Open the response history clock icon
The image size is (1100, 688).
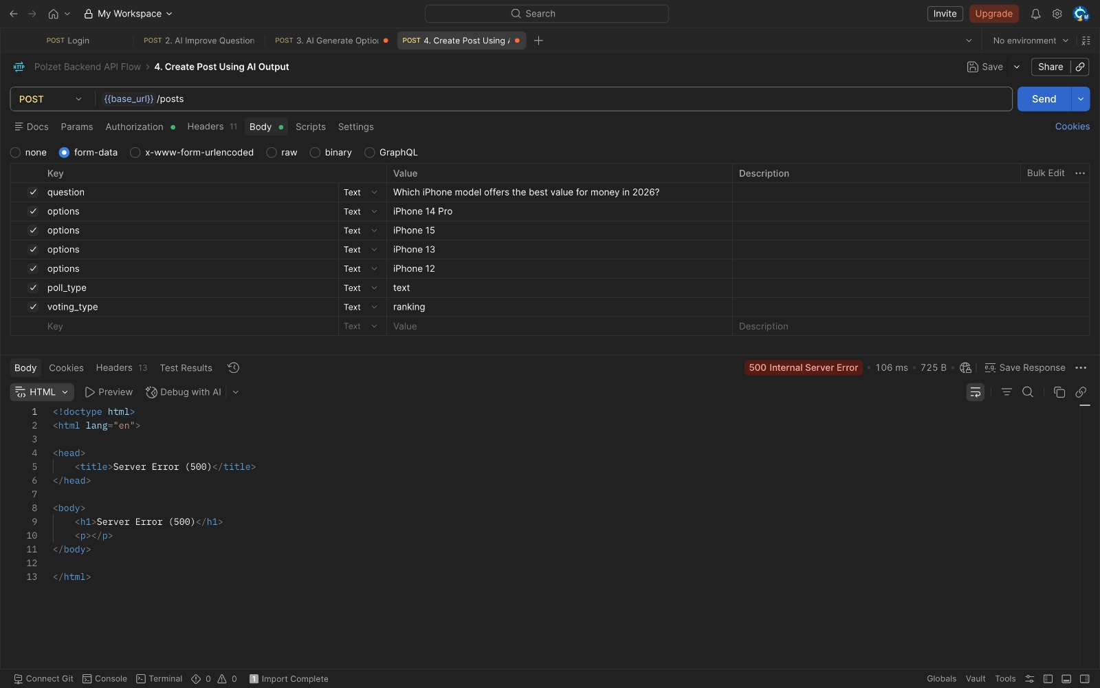point(234,368)
